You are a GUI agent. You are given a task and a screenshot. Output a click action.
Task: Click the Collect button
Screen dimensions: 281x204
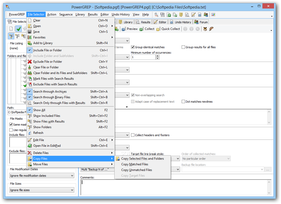click(147, 29)
